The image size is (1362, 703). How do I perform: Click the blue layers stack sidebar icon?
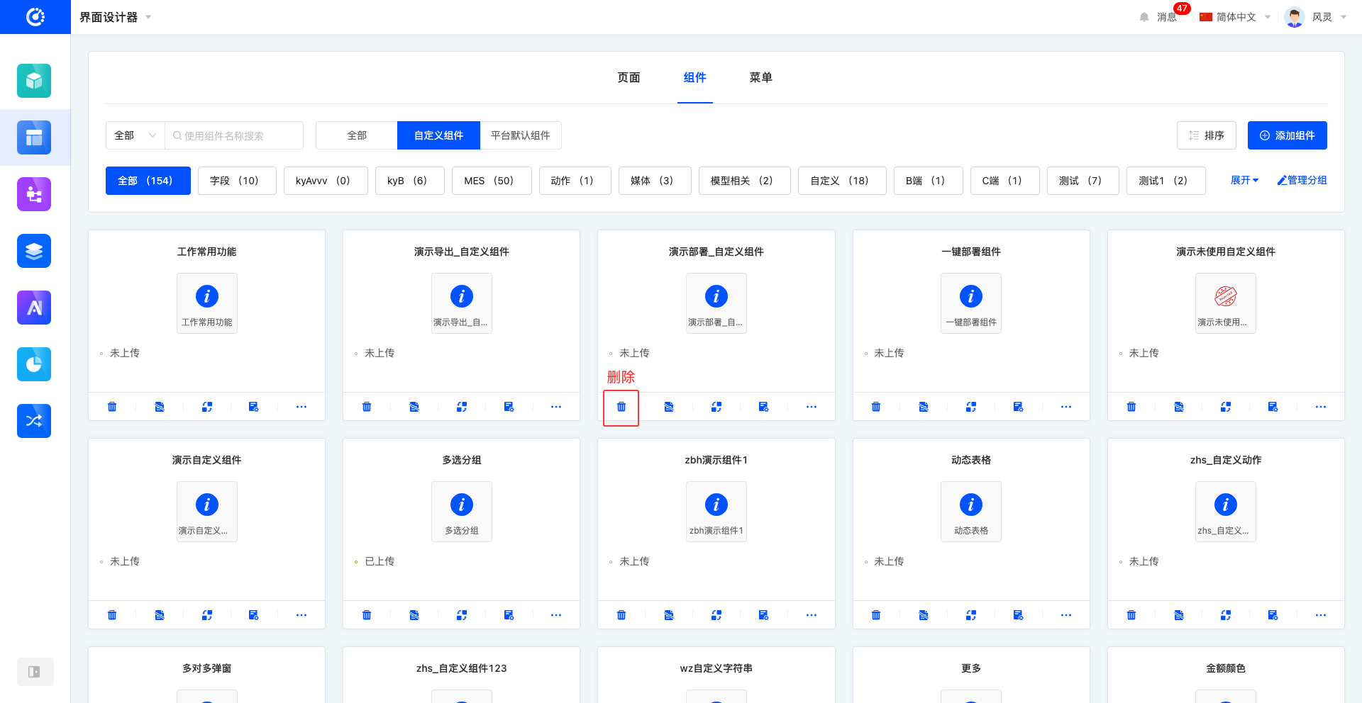click(x=34, y=251)
